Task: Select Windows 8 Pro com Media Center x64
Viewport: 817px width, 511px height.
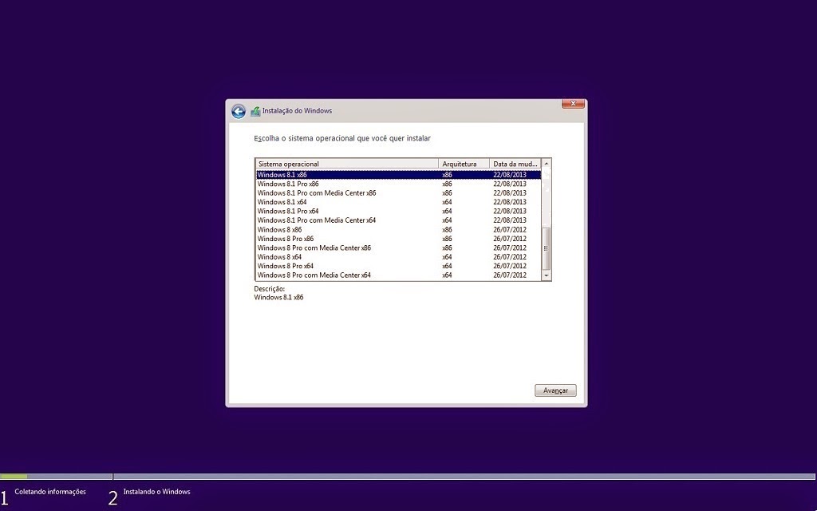Action: pos(399,275)
